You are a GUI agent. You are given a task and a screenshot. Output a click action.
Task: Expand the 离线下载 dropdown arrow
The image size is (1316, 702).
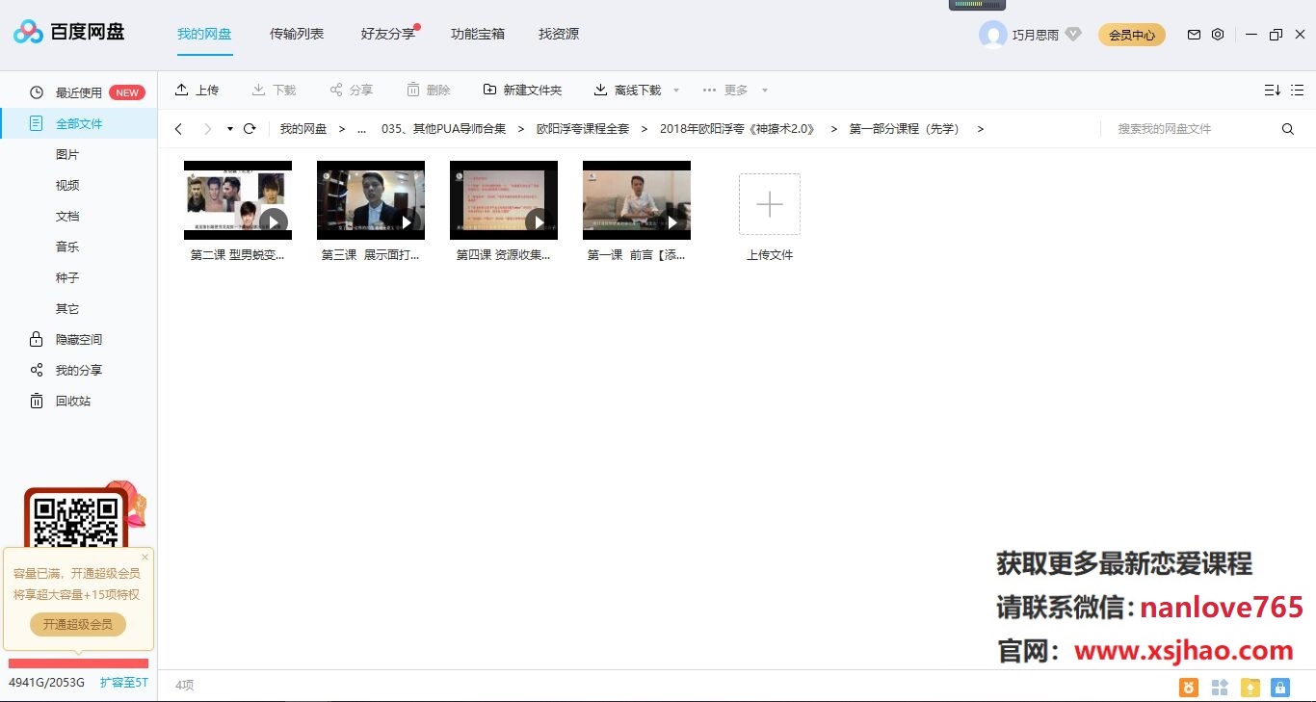click(x=675, y=91)
